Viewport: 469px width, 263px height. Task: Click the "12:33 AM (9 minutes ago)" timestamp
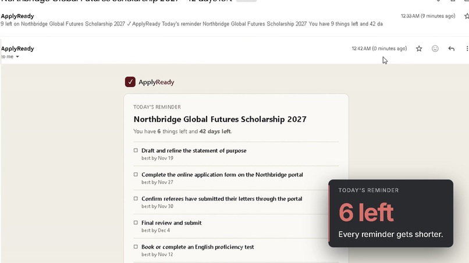point(428,16)
